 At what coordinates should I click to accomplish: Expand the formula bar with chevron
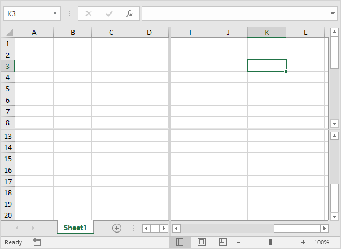333,14
